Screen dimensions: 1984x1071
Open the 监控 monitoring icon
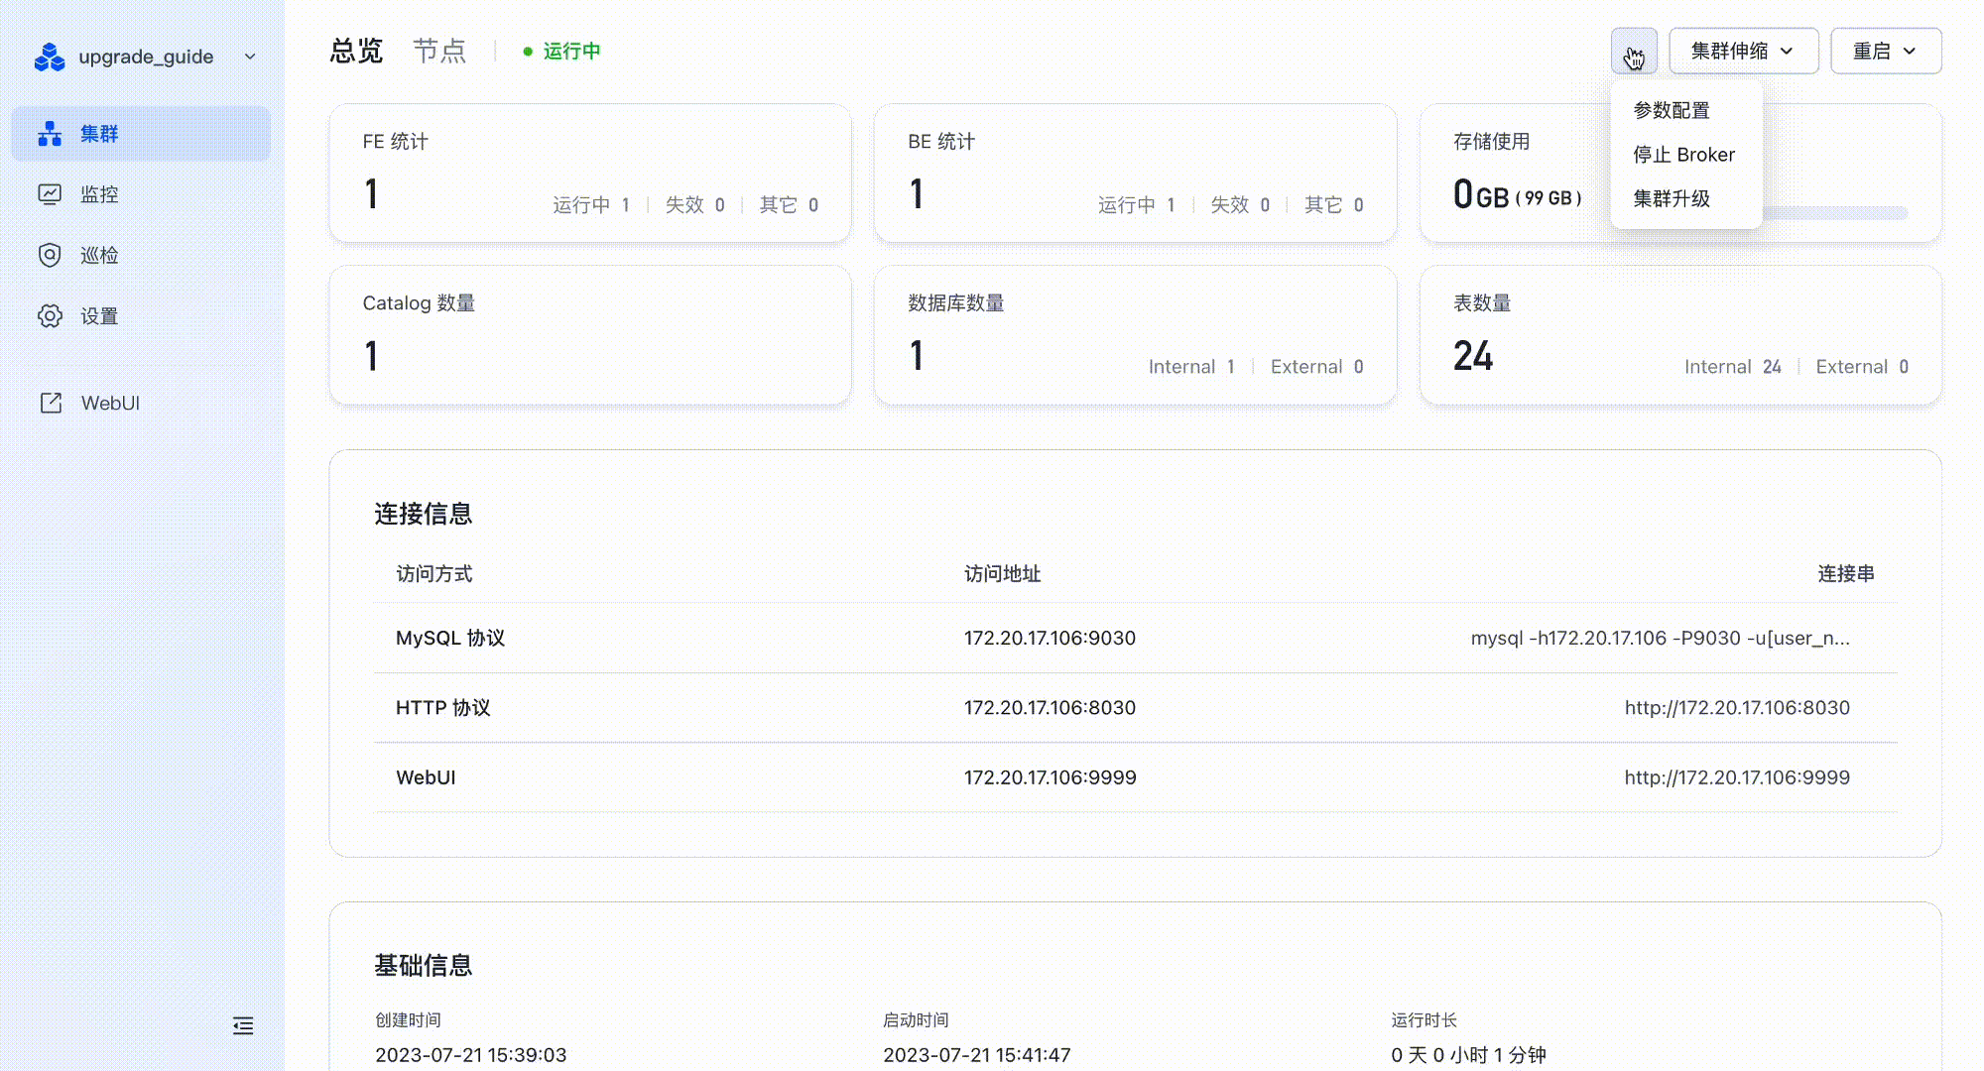click(x=50, y=194)
